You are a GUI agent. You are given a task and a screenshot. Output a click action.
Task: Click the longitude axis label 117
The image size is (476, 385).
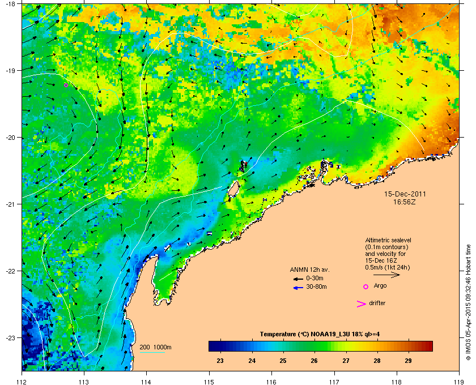point(334,382)
